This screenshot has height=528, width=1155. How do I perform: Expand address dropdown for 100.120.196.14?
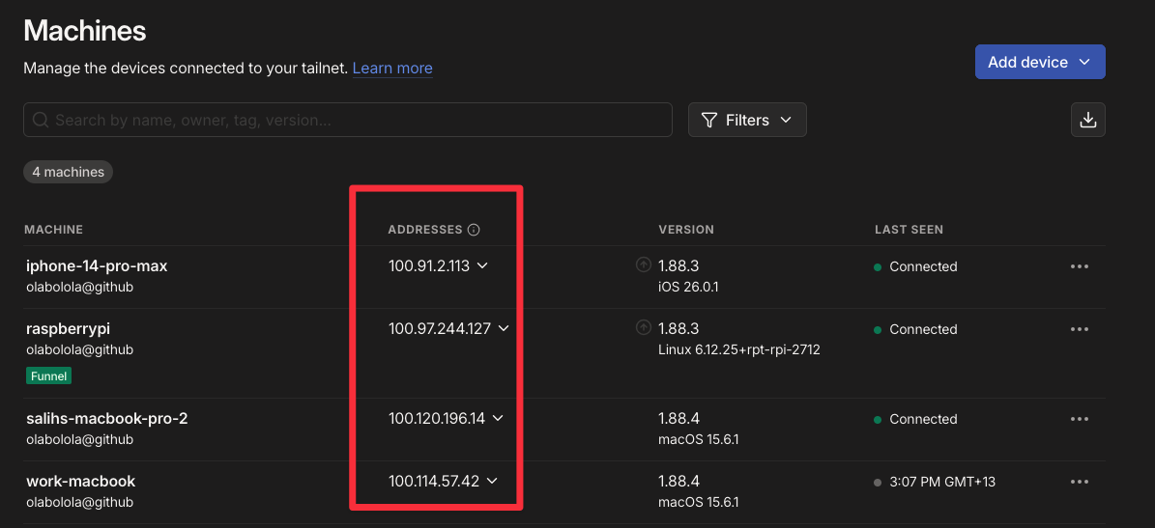coord(499,419)
